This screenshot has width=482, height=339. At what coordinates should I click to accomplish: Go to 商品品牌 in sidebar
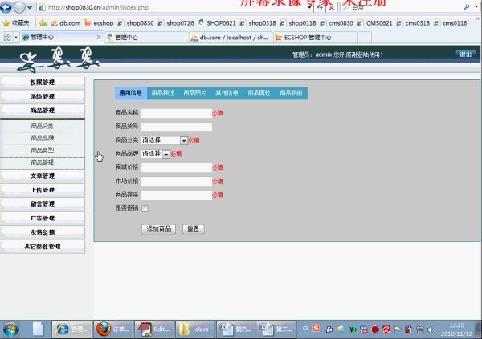coord(43,138)
